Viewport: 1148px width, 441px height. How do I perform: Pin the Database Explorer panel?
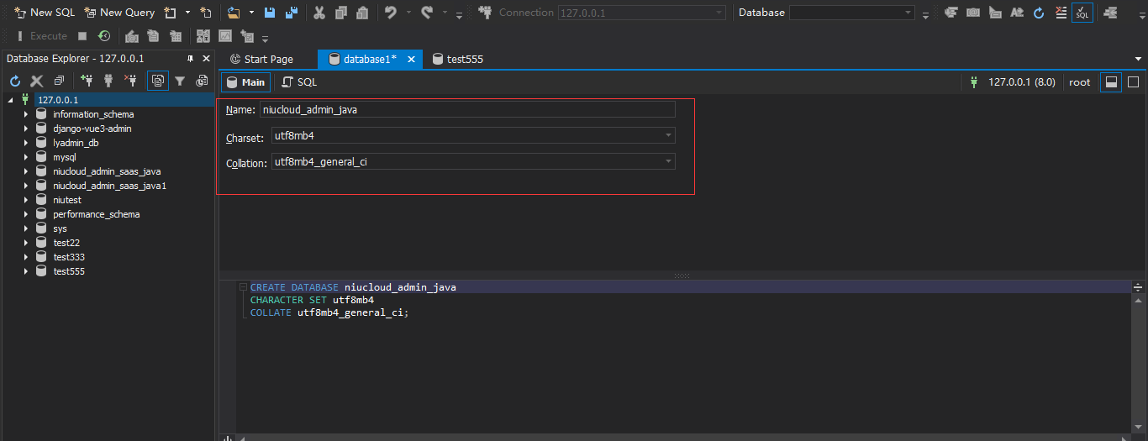(190, 59)
